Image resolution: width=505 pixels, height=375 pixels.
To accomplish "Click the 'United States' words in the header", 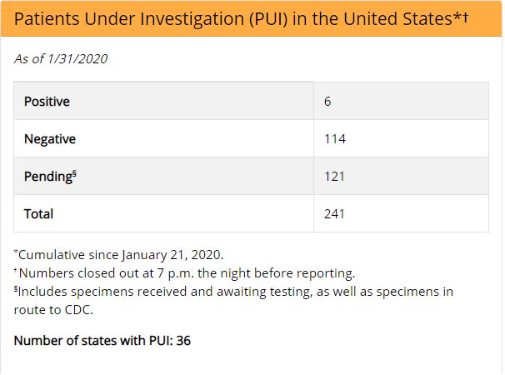I will click(397, 18).
